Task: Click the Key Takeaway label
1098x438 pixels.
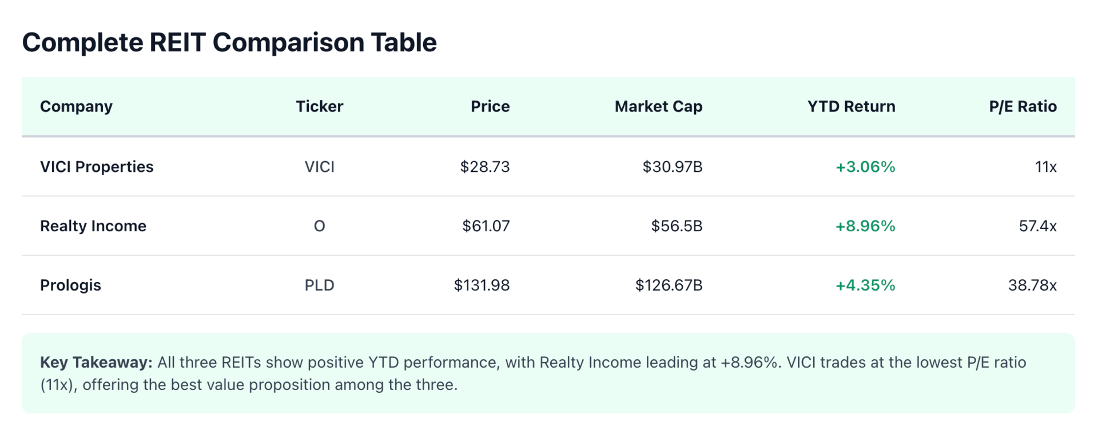Action: click(x=96, y=362)
